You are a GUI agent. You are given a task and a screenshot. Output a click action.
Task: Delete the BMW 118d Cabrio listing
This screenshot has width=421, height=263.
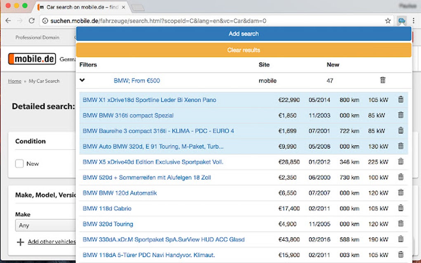click(x=400, y=209)
